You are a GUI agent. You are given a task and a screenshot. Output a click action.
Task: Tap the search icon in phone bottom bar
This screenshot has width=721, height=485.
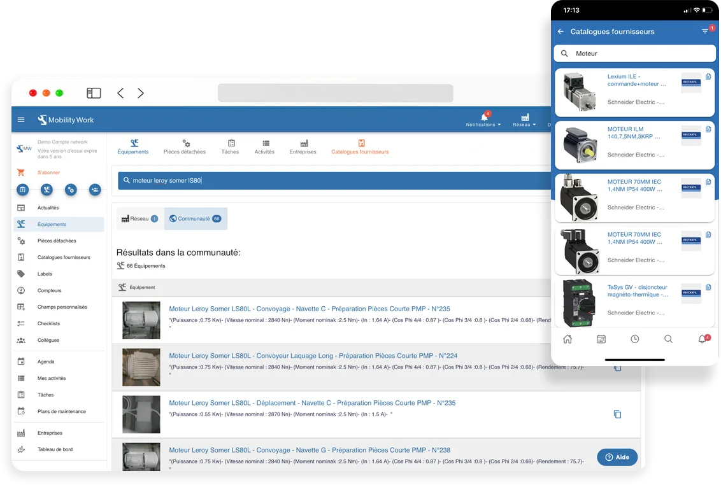pos(668,339)
